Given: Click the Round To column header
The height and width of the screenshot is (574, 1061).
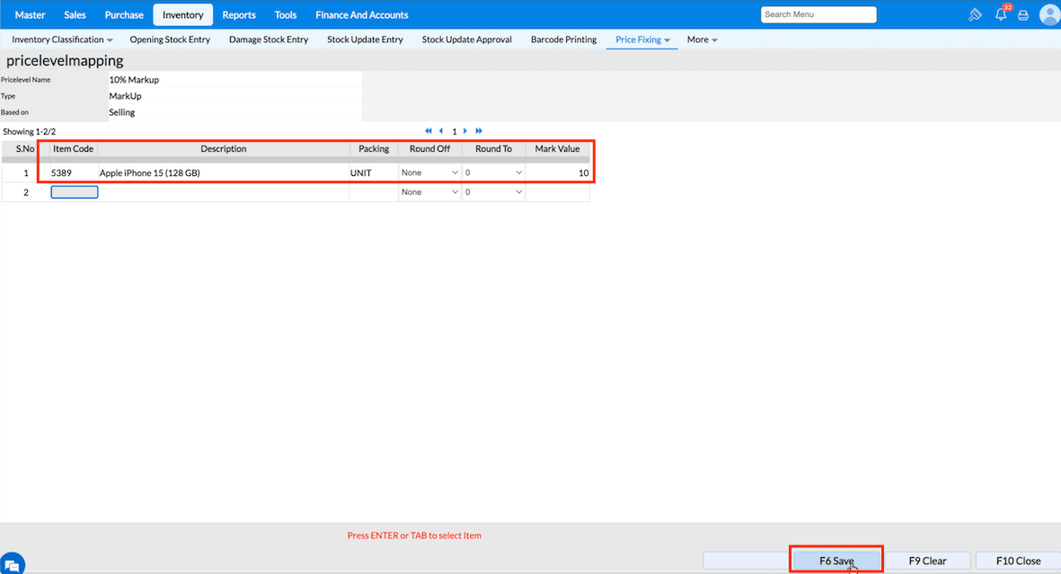Looking at the screenshot, I should pos(493,149).
